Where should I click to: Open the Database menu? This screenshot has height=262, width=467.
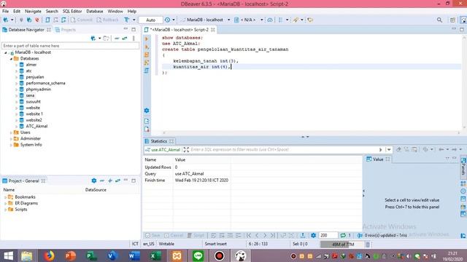(x=95, y=12)
